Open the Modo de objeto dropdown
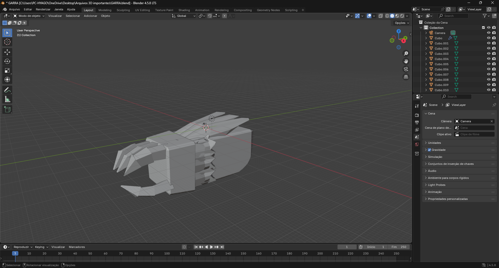This screenshot has height=268, width=499. [x=29, y=16]
